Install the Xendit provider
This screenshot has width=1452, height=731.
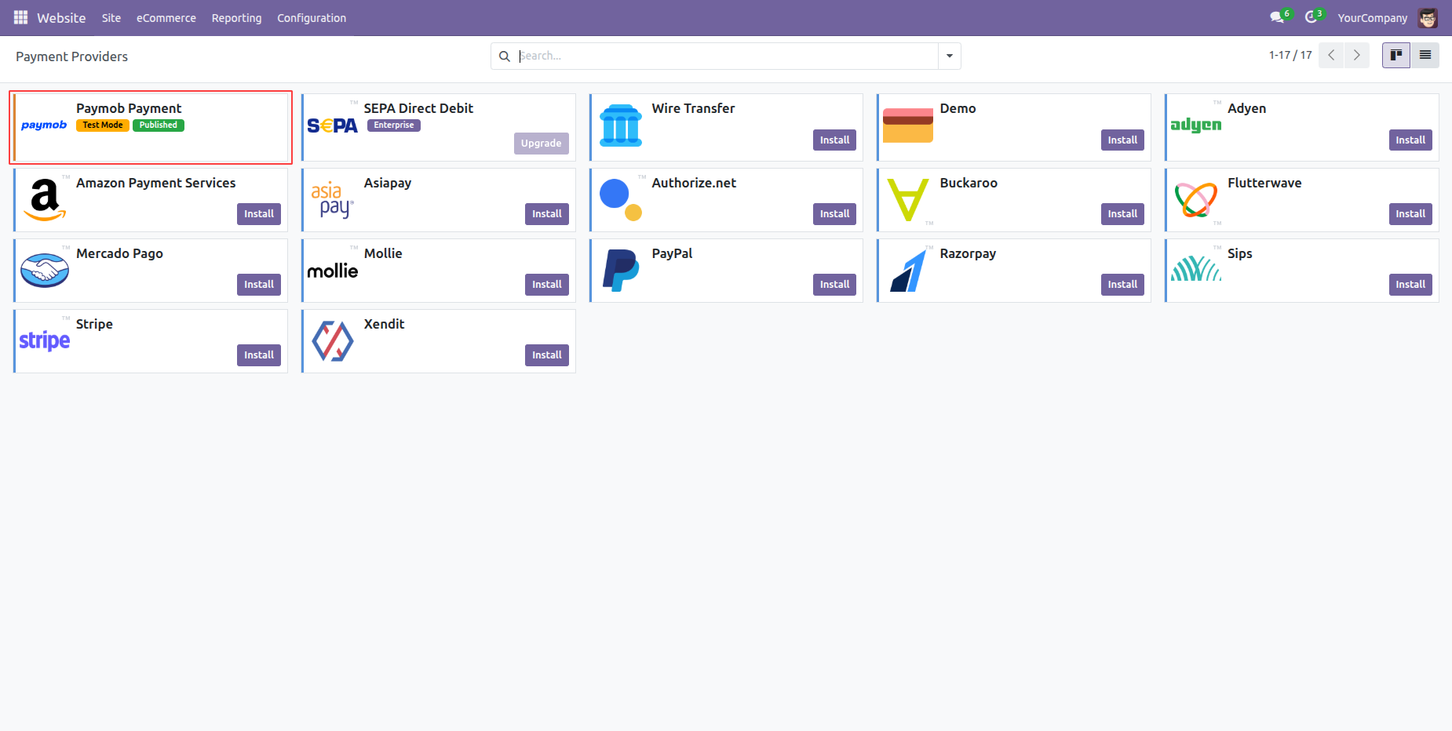tap(547, 355)
